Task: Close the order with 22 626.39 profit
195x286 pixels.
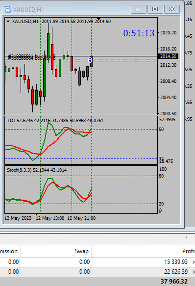Action: pos(194,272)
